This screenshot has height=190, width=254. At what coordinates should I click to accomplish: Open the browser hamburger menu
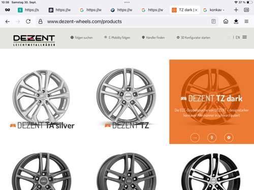(246, 21)
